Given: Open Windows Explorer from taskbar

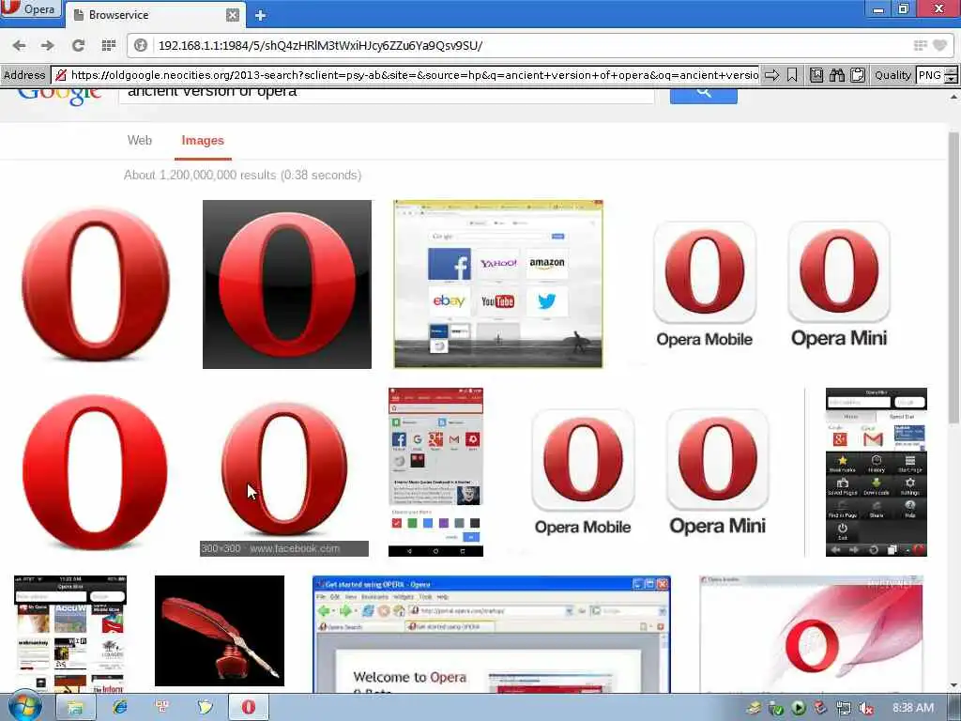Looking at the screenshot, I should (x=75, y=708).
